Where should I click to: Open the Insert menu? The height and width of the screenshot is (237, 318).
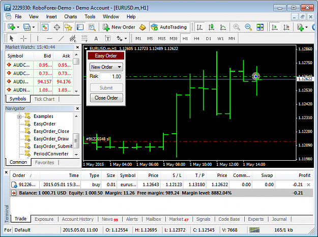pyautogui.click(x=51, y=17)
